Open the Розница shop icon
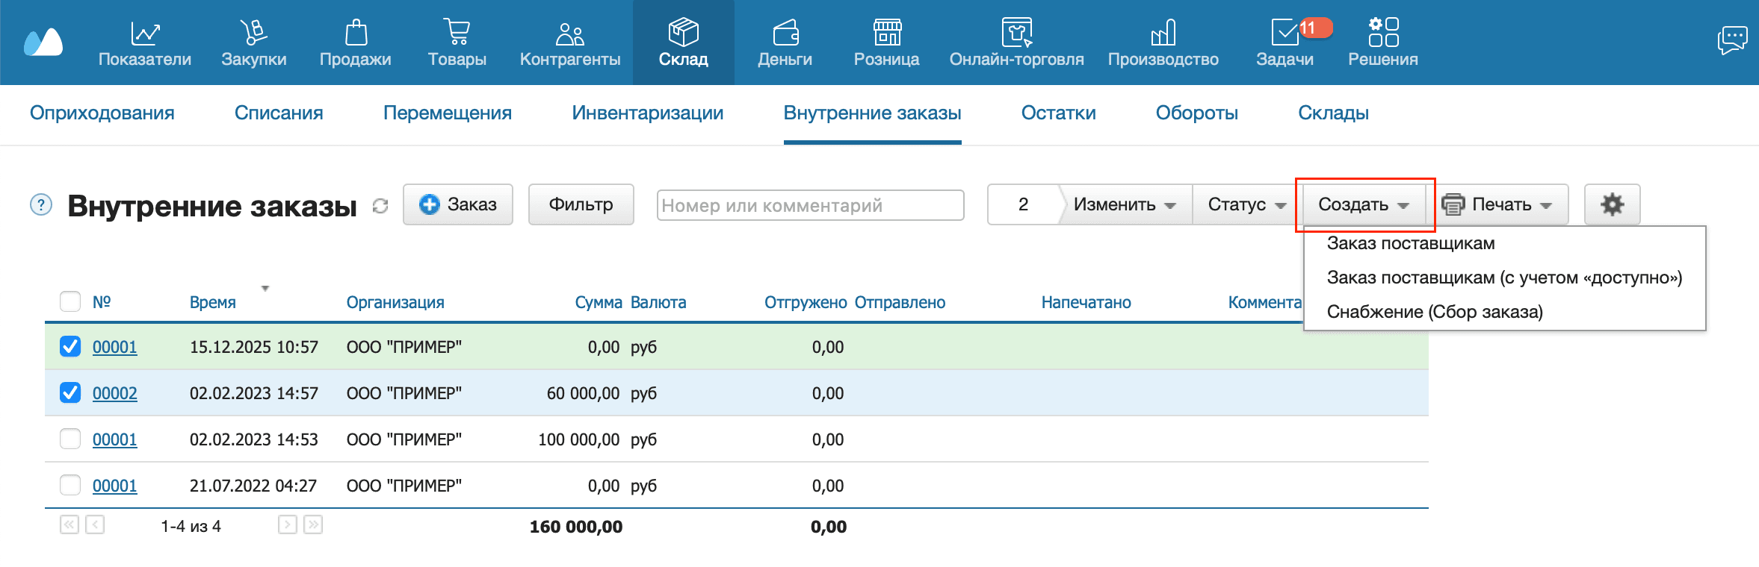 click(x=887, y=33)
